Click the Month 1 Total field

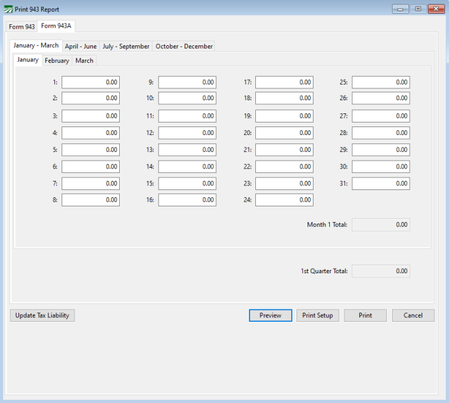tap(381, 225)
